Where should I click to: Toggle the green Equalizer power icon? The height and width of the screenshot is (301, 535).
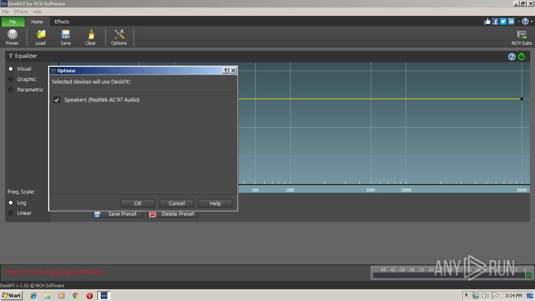click(x=522, y=56)
